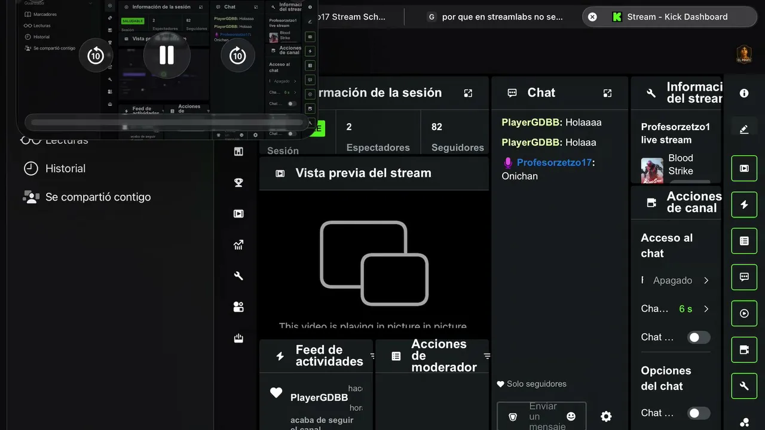This screenshot has width=765, height=430.
Task: Click the wrench icon of stream information panel
Action: tap(651, 93)
